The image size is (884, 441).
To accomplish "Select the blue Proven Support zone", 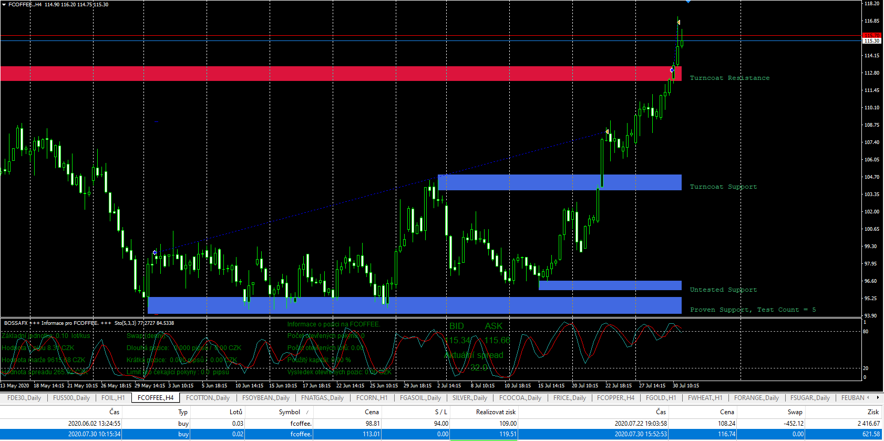I will click(414, 305).
